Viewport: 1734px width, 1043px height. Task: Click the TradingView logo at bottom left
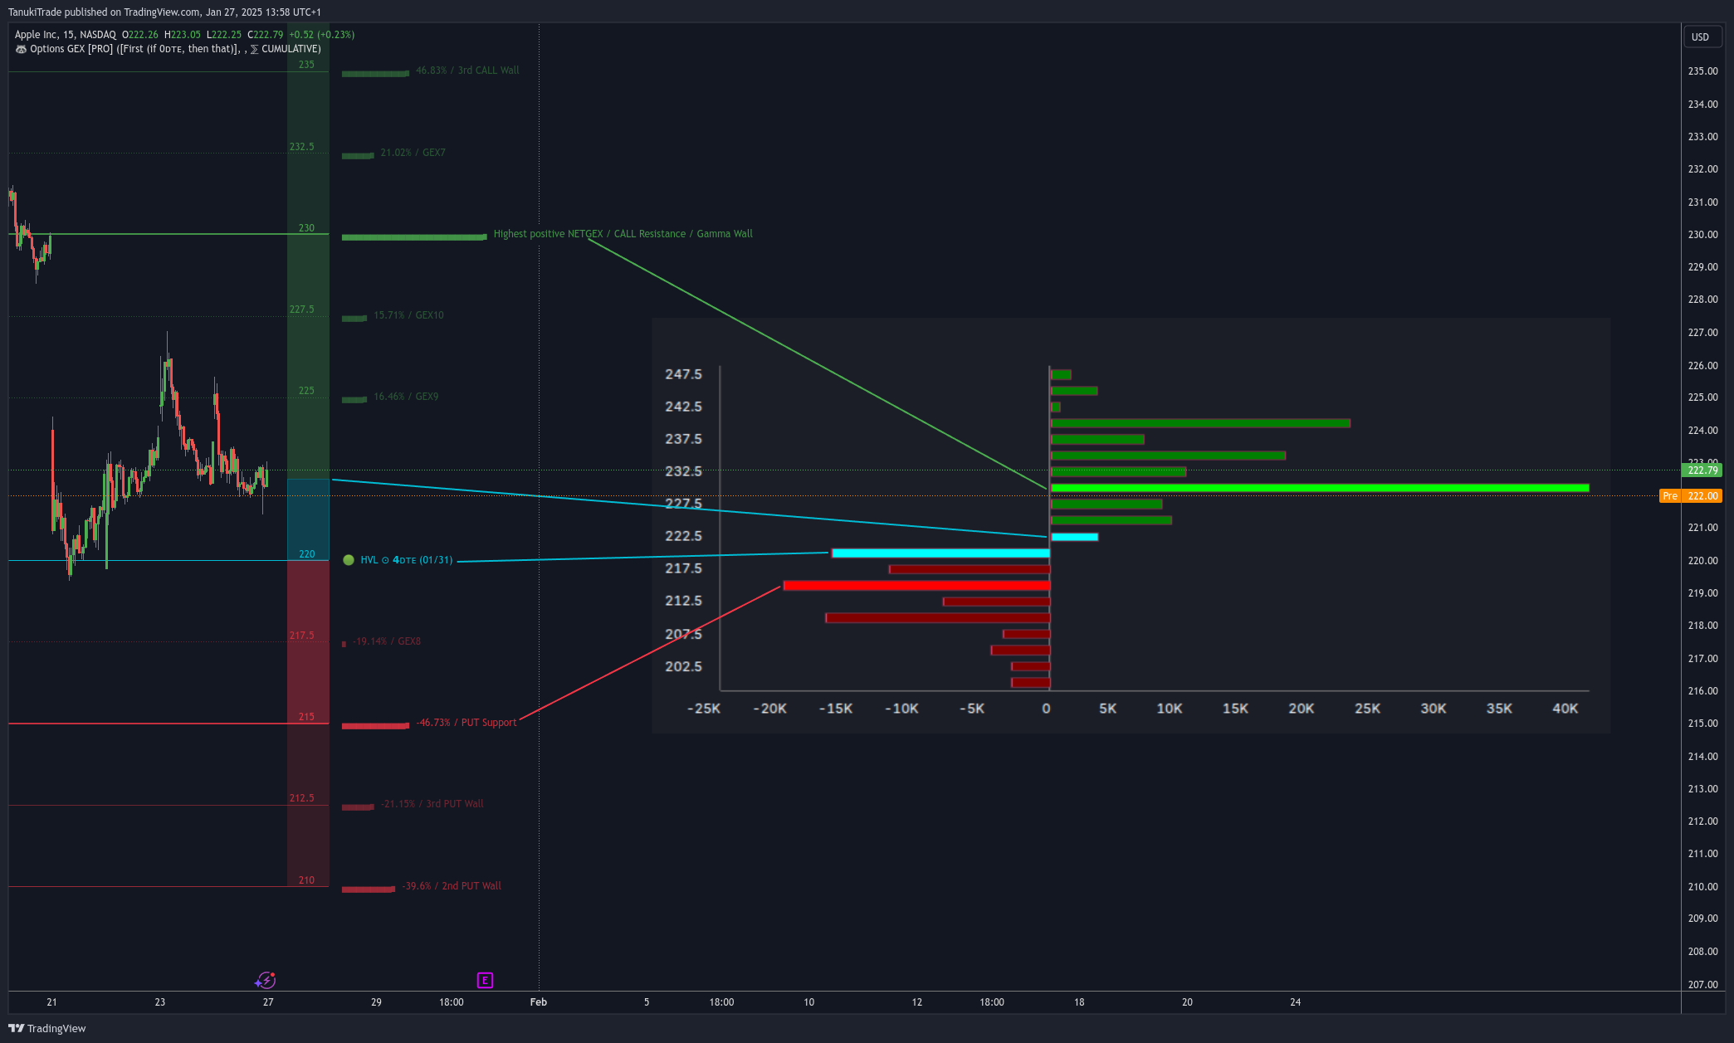pyautogui.click(x=47, y=1028)
